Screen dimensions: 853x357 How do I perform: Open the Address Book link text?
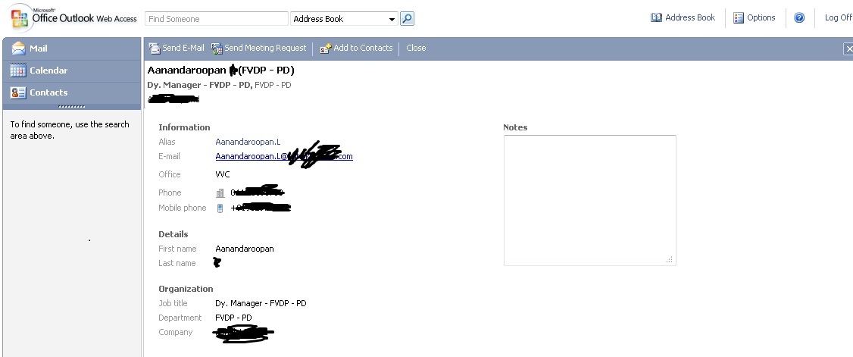(x=690, y=17)
